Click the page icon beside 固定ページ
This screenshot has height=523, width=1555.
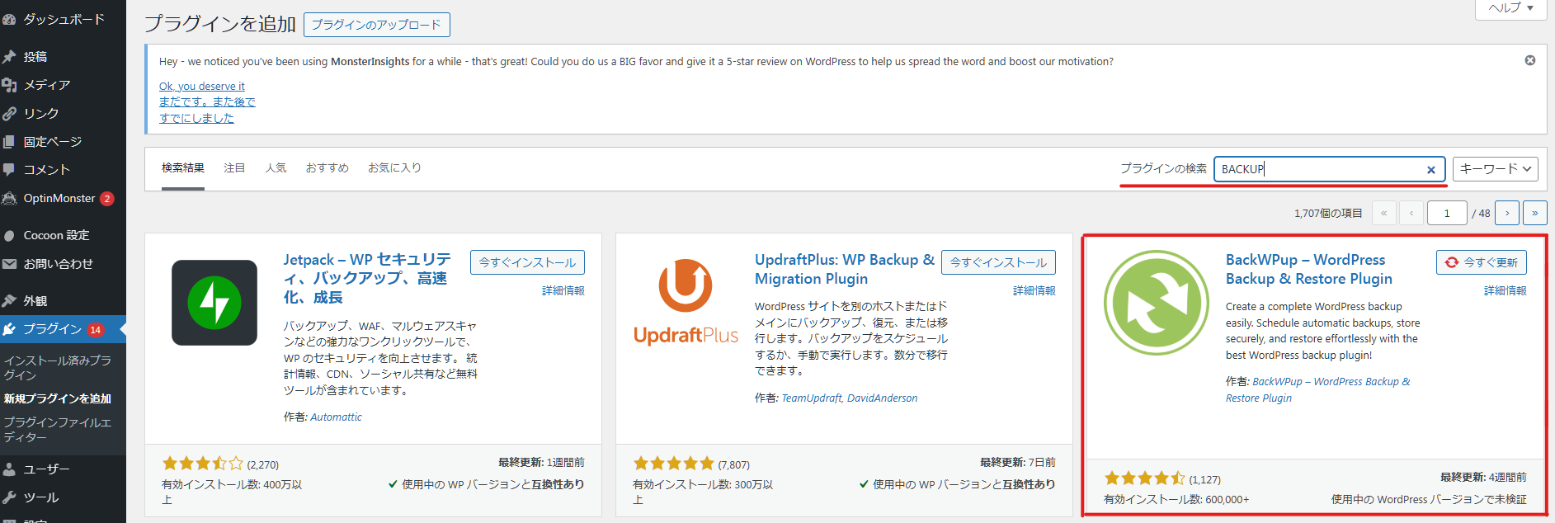[x=9, y=142]
